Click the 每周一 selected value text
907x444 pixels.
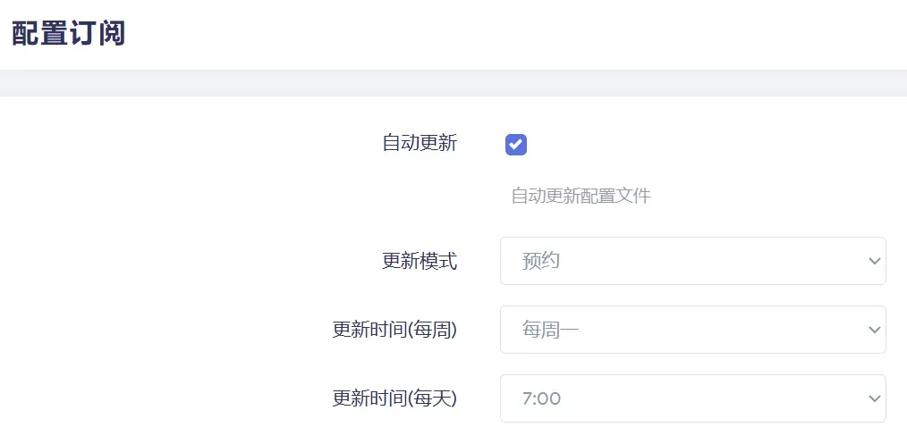point(551,331)
